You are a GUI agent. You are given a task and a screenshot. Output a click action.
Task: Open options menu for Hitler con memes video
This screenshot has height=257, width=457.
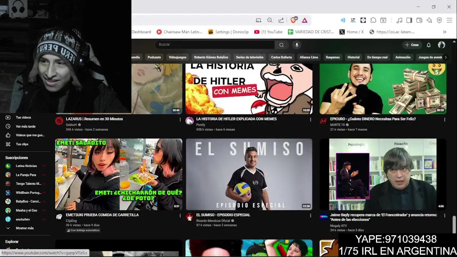point(310,120)
